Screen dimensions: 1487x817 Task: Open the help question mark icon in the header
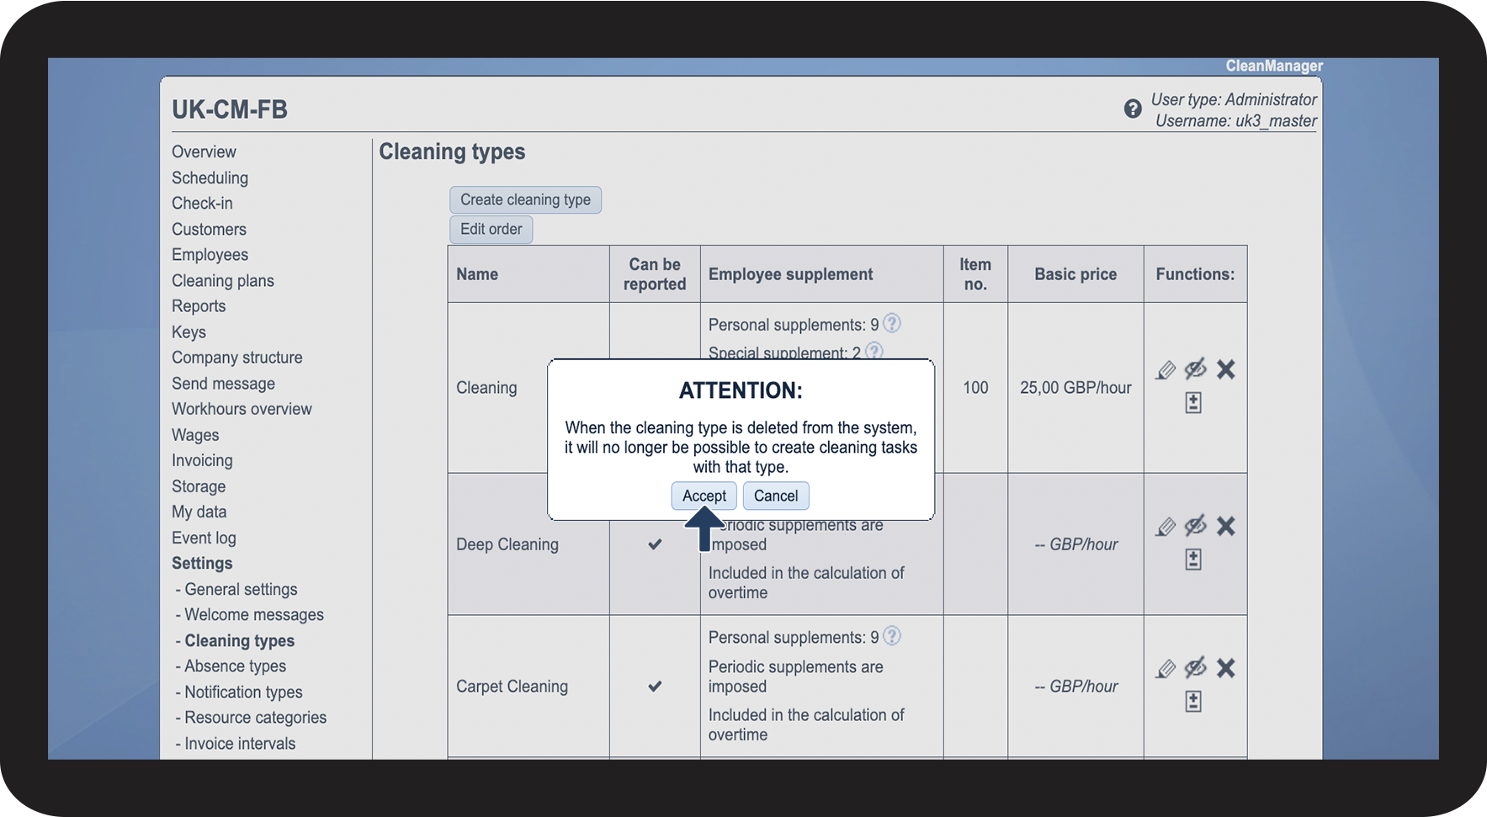click(x=1132, y=109)
